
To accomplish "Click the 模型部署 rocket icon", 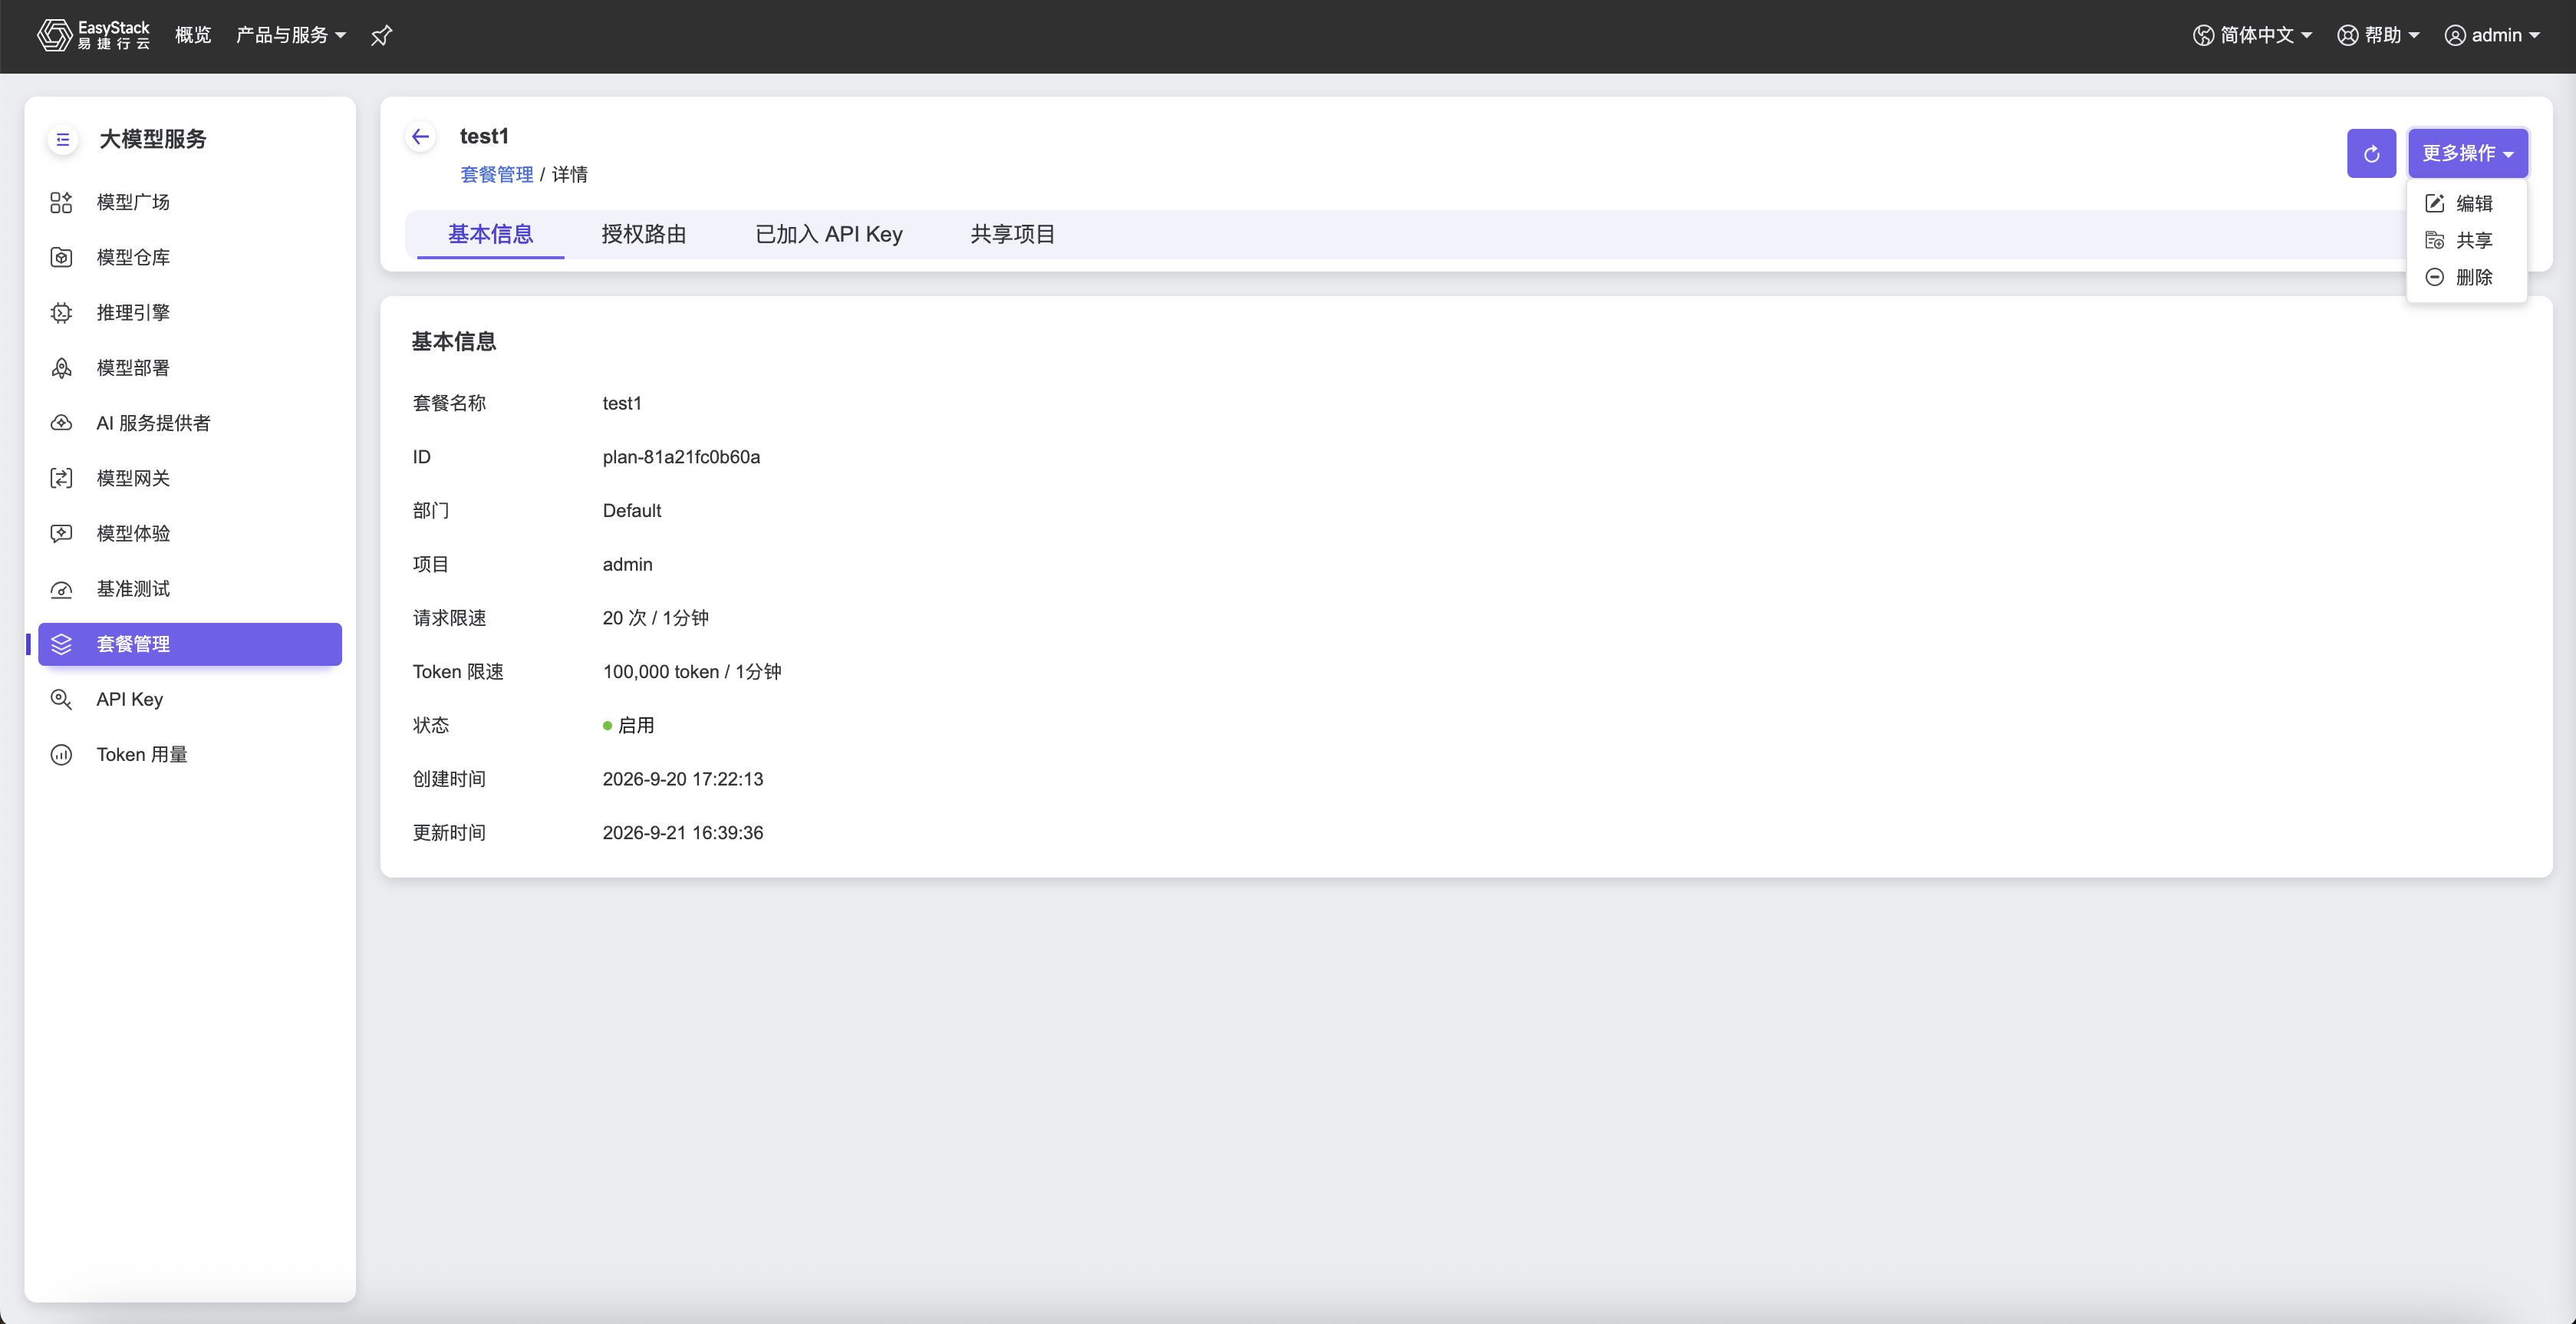I will click(x=61, y=368).
